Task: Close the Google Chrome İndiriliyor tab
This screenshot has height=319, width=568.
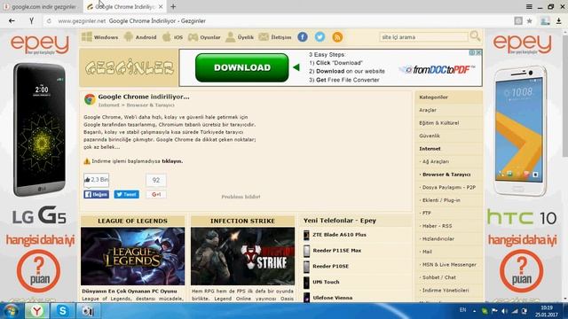Action: pos(161,6)
